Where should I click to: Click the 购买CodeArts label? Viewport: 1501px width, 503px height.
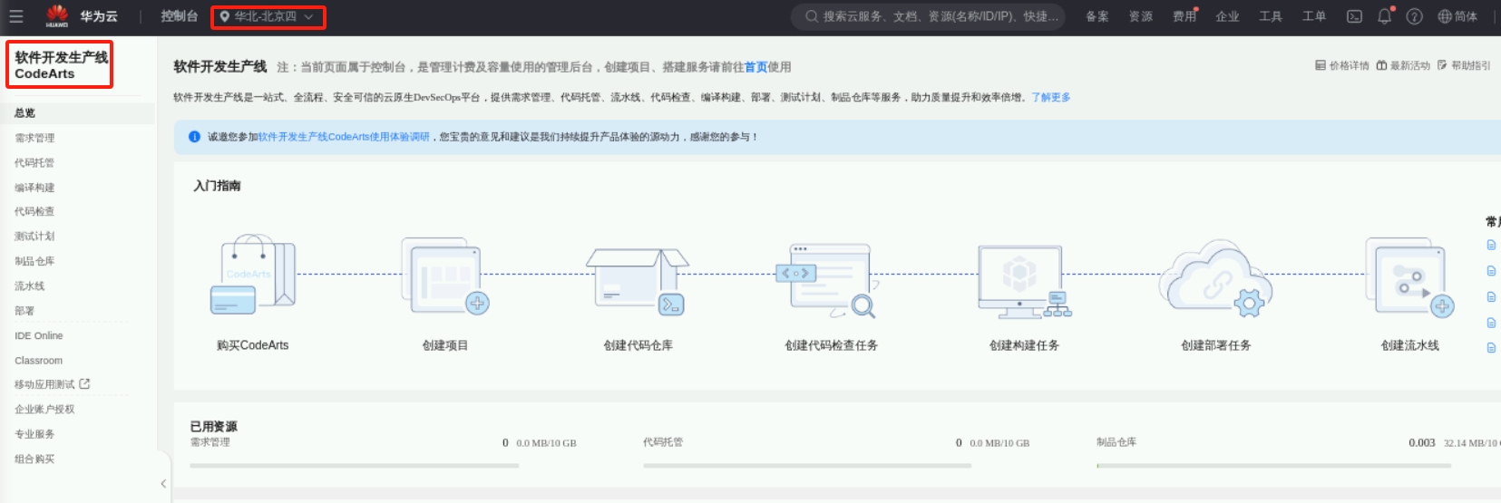[x=253, y=345]
